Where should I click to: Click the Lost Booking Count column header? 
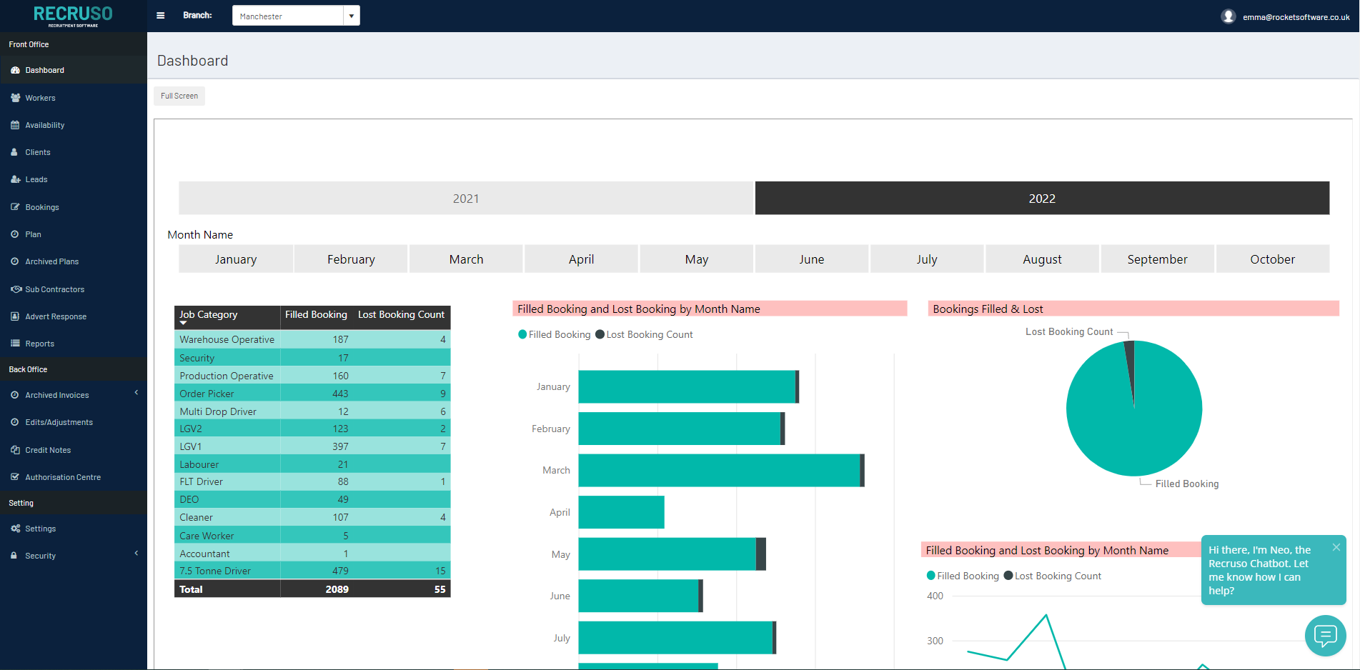[401, 314]
